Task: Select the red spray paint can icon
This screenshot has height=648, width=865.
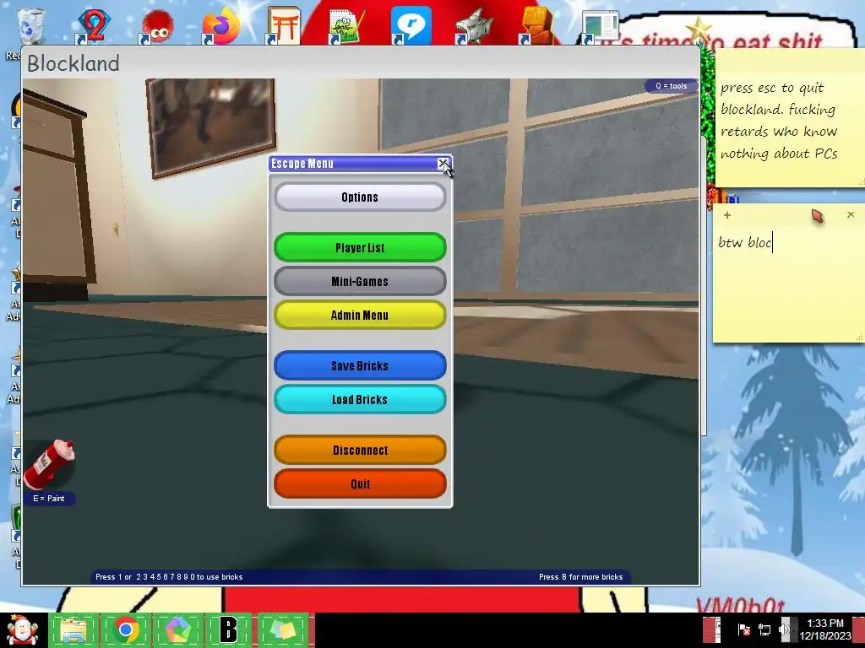Action: coord(50,465)
